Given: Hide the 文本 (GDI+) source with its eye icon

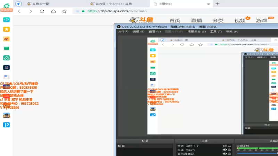Looking at the screenshot, I should pyautogui.click(x=224, y=150).
